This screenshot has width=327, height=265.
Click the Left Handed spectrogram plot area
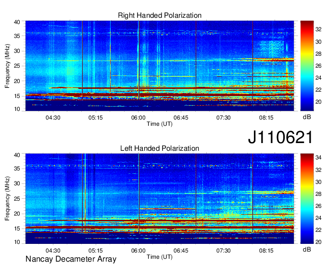(x=160, y=199)
